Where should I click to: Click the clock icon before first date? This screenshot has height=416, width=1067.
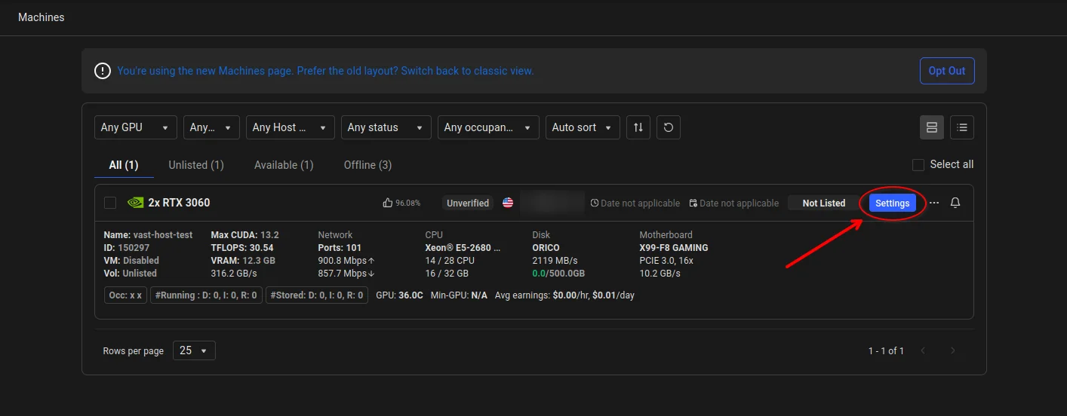point(595,203)
